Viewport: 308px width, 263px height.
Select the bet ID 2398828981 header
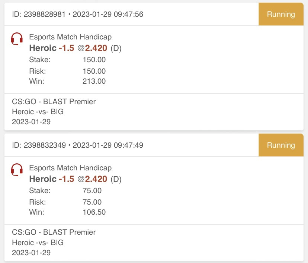tap(78, 15)
